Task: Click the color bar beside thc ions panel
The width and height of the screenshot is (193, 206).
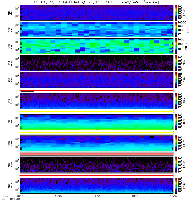Action: [x=176, y=143]
